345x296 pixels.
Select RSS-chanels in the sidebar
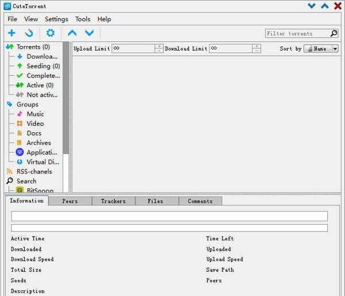pos(34,171)
